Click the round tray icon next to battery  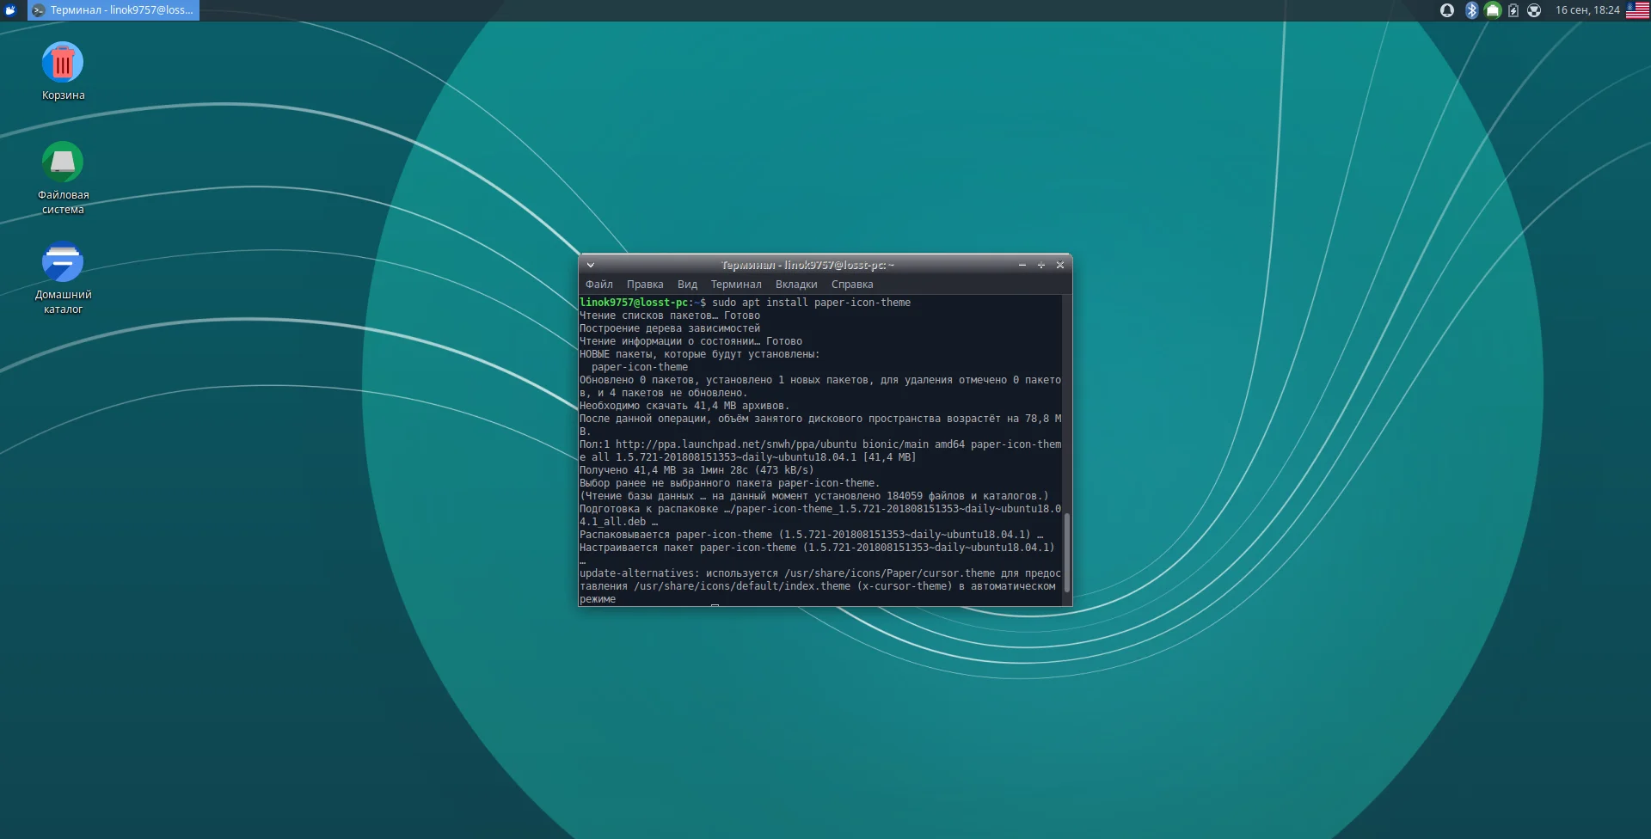tap(1534, 10)
